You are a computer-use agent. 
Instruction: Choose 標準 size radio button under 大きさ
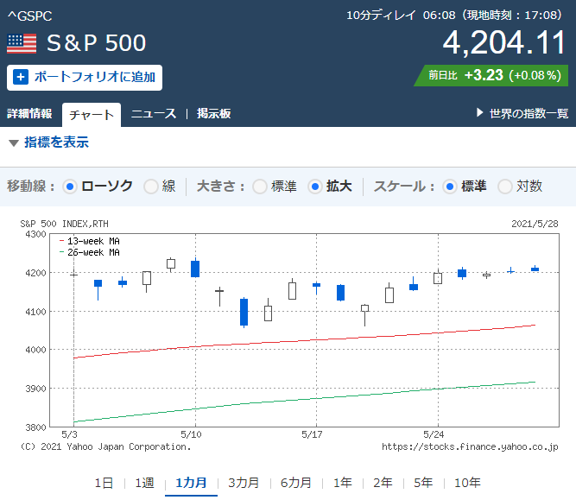[x=260, y=187]
